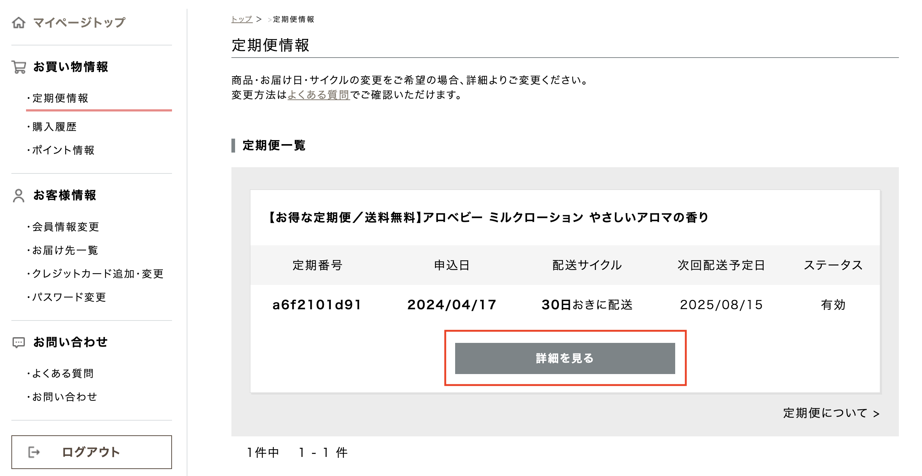Go to ポイント情報
Image resolution: width=922 pixels, height=476 pixels.
click(63, 150)
